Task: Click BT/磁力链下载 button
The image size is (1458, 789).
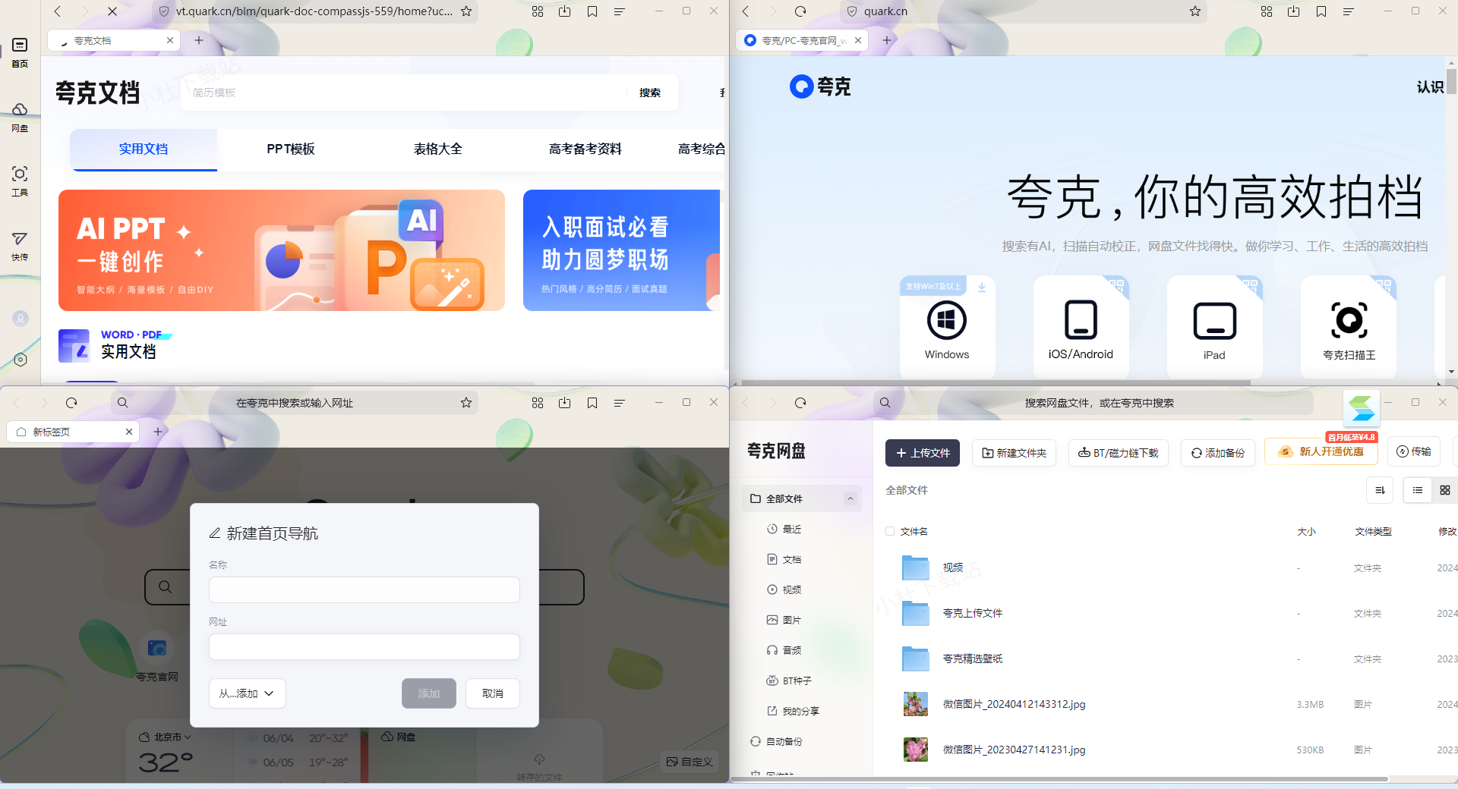Action: coord(1119,453)
